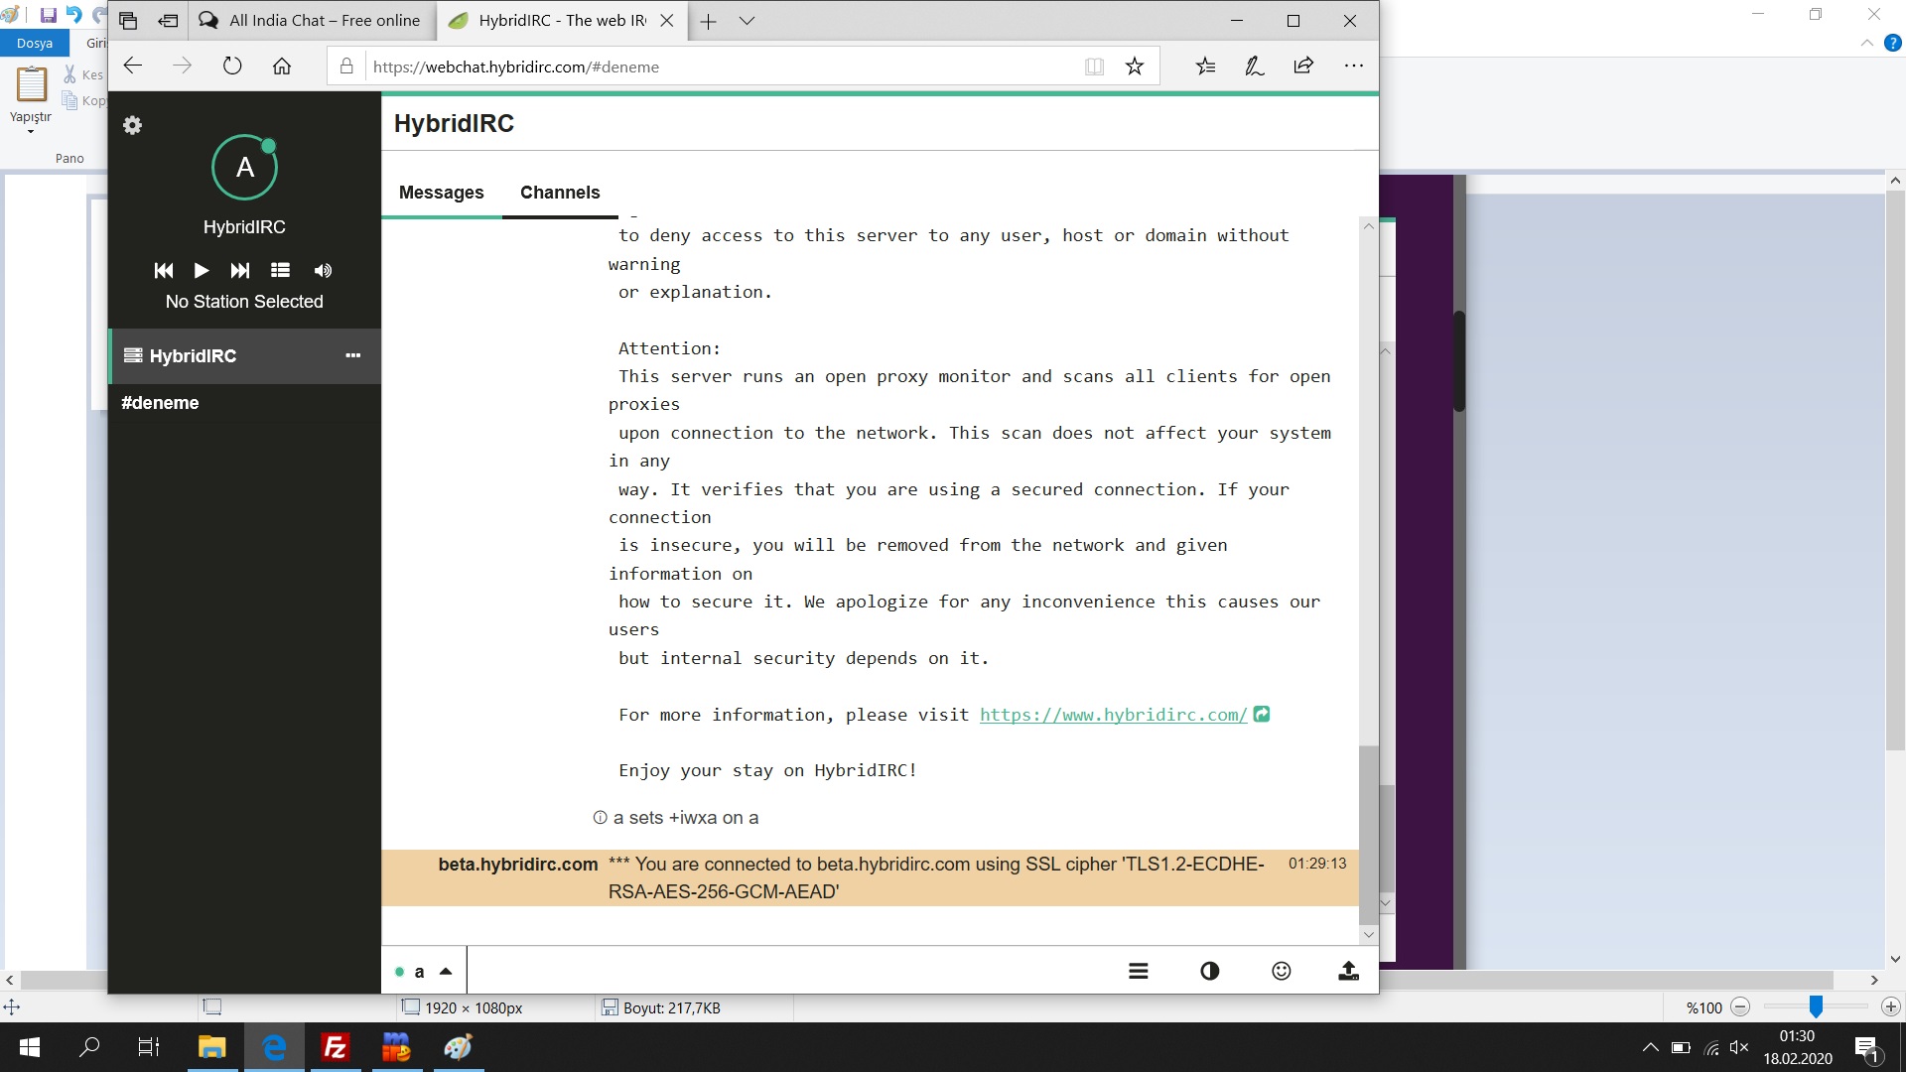Toggle reading view in address bar

click(1094, 67)
